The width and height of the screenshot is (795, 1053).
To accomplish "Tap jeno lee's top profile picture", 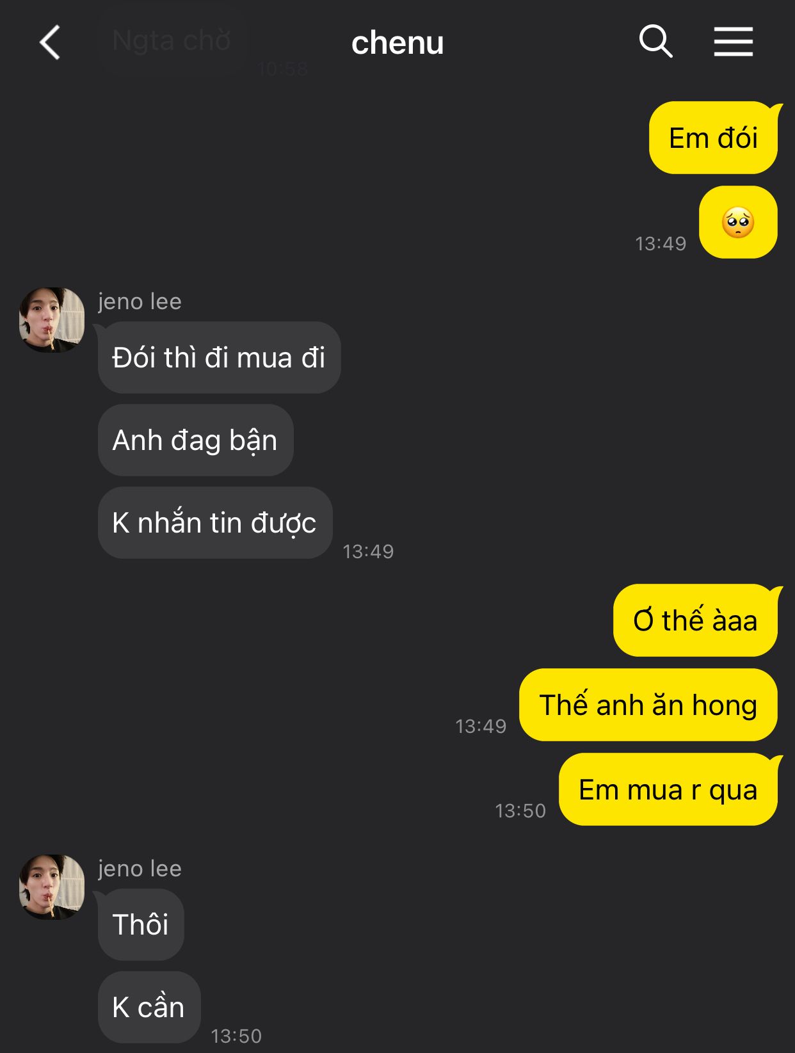I will 52,319.
